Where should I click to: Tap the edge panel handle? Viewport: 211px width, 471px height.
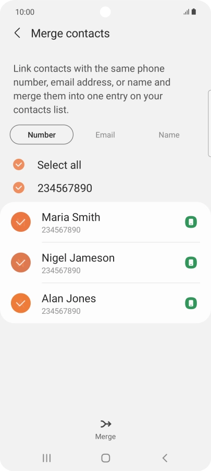209,123
